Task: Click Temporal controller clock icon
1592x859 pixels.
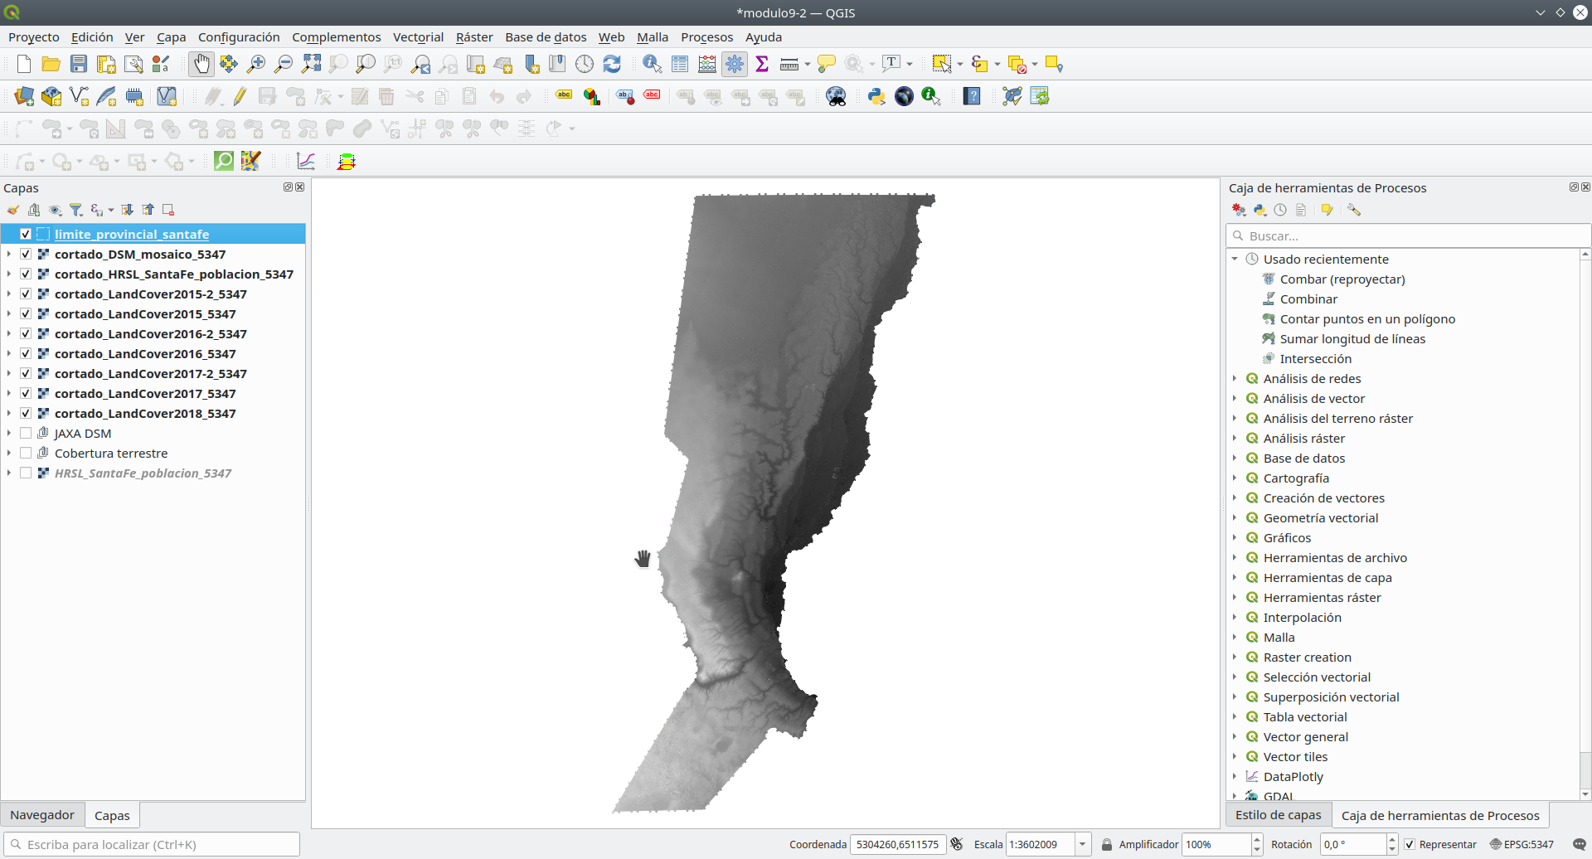Action: coord(585,64)
